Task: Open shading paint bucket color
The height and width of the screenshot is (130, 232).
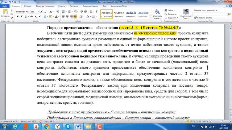Action: 88,17
